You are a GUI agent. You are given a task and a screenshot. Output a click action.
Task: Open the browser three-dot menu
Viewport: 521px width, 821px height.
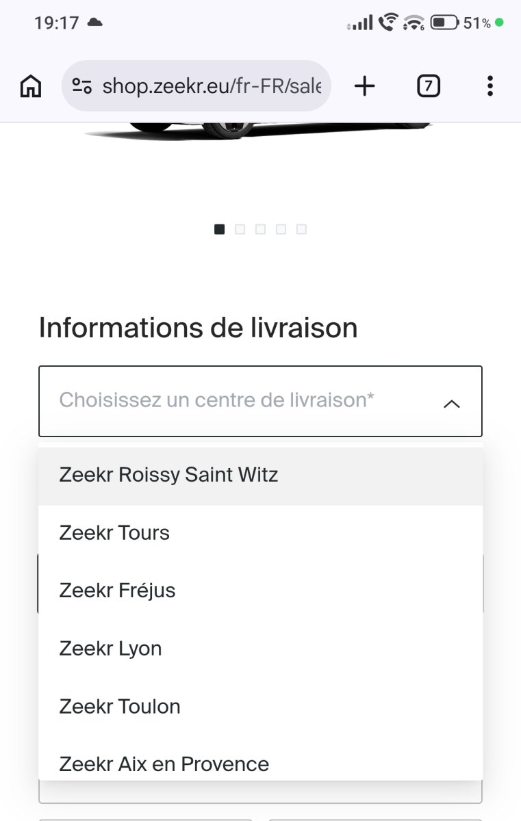click(490, 86)
